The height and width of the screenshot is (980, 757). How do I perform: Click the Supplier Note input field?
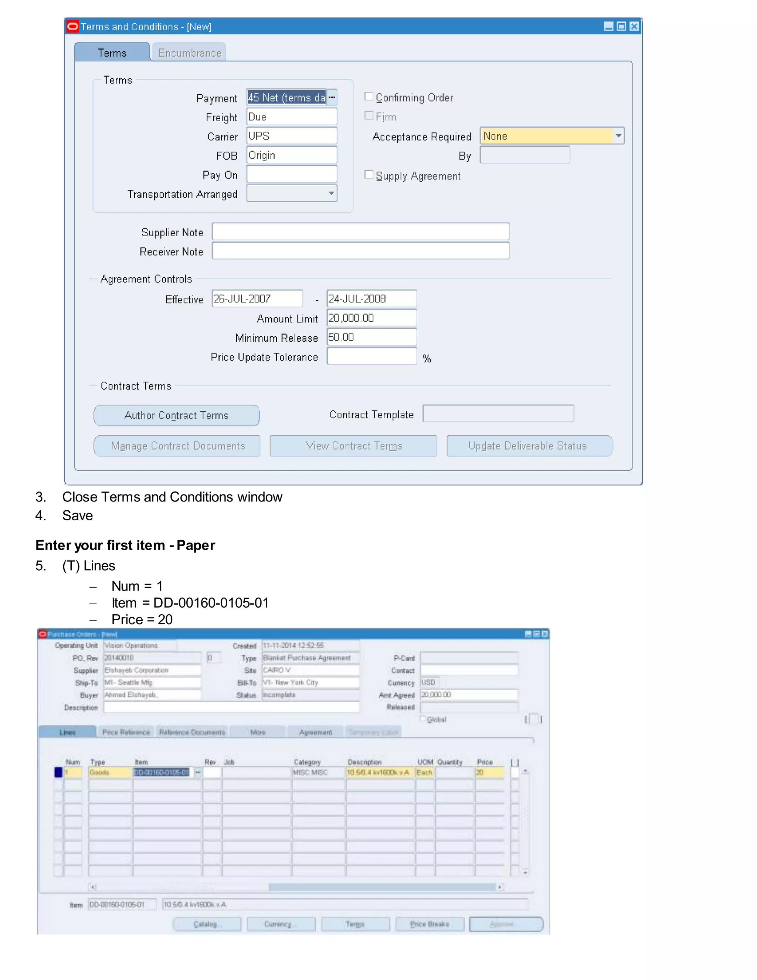[x=360, y=232]
